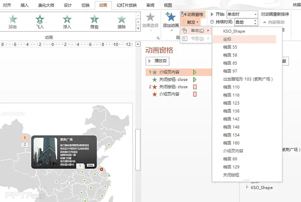Select the 擦除 (Wipe) animation effect
This screenshot has height=202, width=301.
(x=122, y=21)
